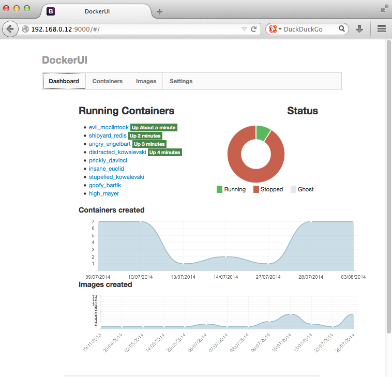Click the Images created heading

105,284
